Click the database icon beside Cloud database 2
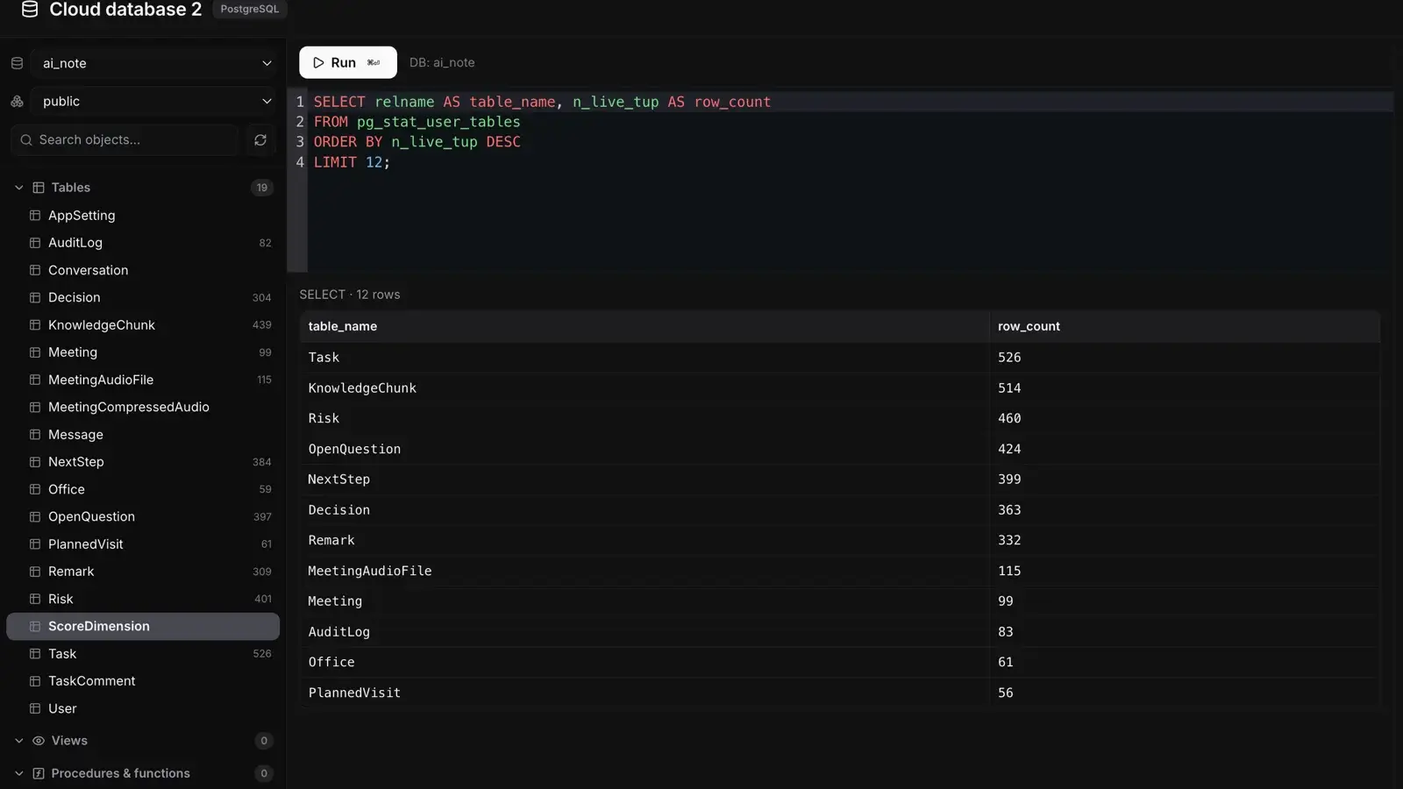 (x=30, y=10)
